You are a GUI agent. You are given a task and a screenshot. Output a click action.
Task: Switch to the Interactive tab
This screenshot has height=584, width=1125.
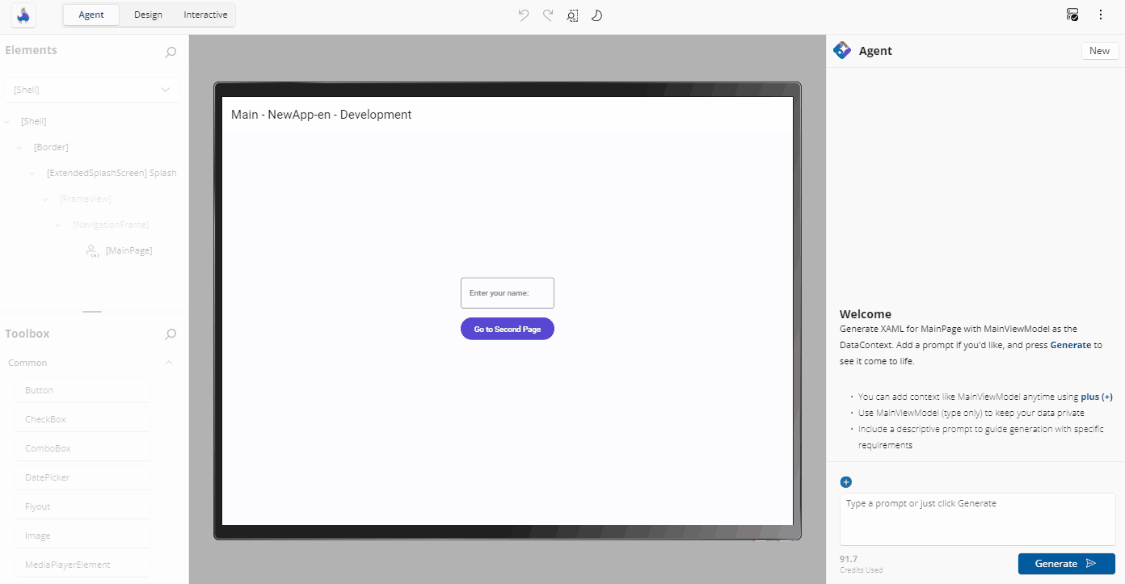pyautogui.click(x=204, y=14)
